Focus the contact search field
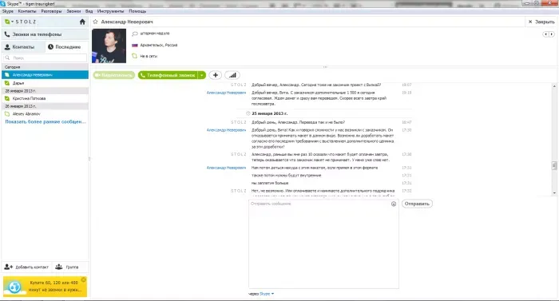This screenshot has width=559, height=301. [45, 57]
